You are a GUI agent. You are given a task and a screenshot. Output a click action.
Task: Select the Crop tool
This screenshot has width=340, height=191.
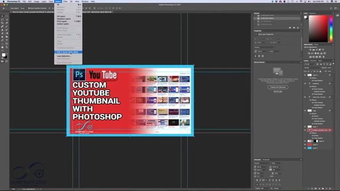[x=2, y=23]
